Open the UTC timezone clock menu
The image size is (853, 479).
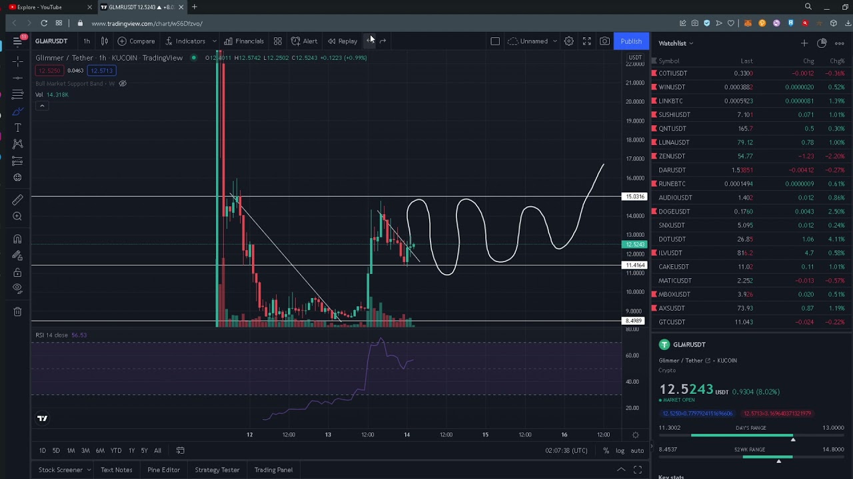(566, 450)
